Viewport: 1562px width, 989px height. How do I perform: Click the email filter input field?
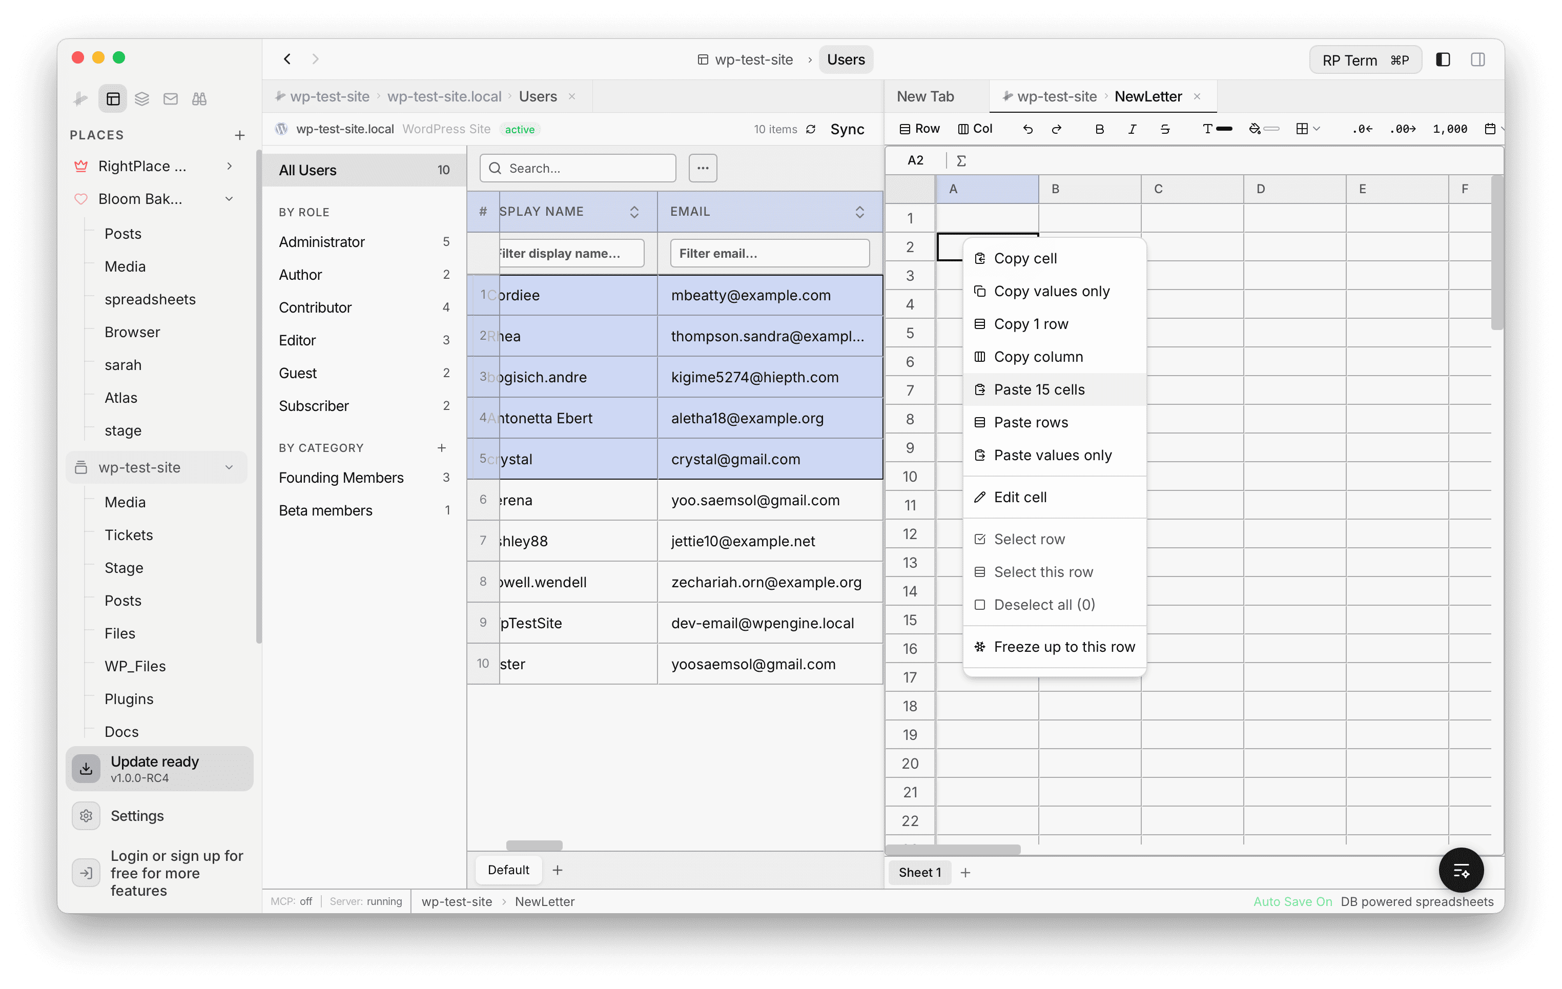(769, 253)
